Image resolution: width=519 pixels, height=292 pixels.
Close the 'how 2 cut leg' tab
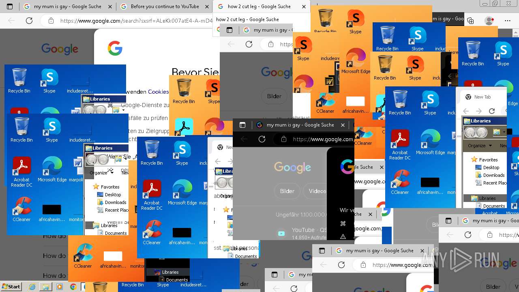[304, 6]
